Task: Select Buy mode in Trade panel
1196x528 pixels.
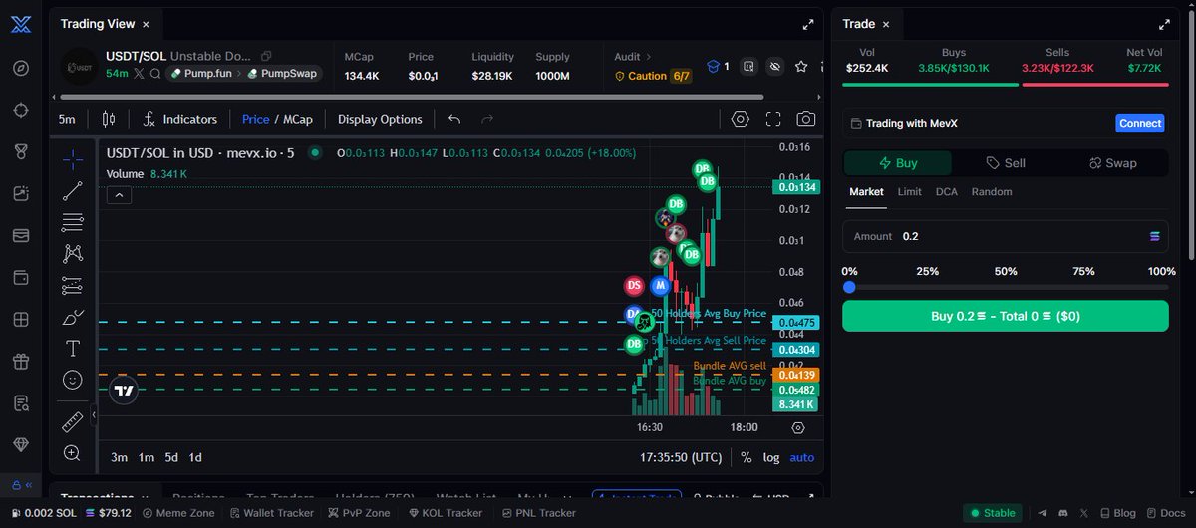Action: click(x=898, y=163)
